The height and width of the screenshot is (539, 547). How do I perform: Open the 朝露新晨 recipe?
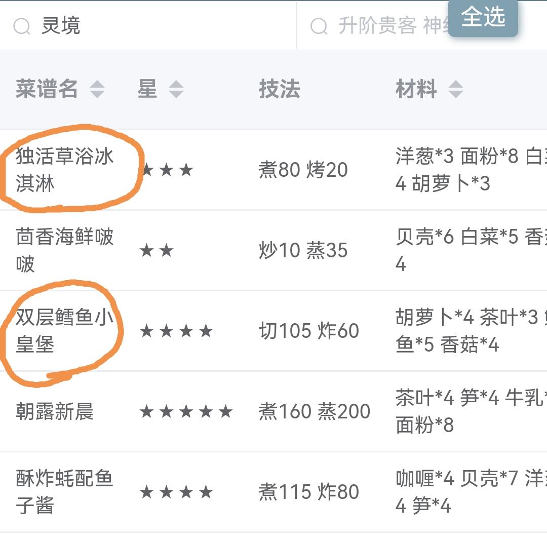click(55, 411)
